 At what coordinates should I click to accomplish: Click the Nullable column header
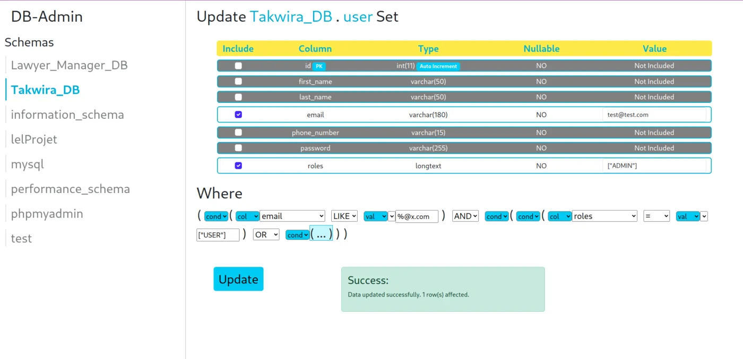(541, 49)
